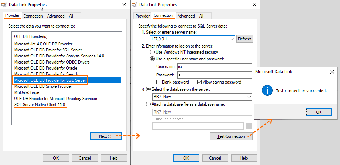Select Microsoft Jet 4.0 OLE DB Provider
The image size is (340, 165).
43,44
